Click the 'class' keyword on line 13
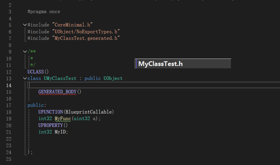The width and height of the screenshot is (280, 165). pyautogui.click(x=34, y=78)
